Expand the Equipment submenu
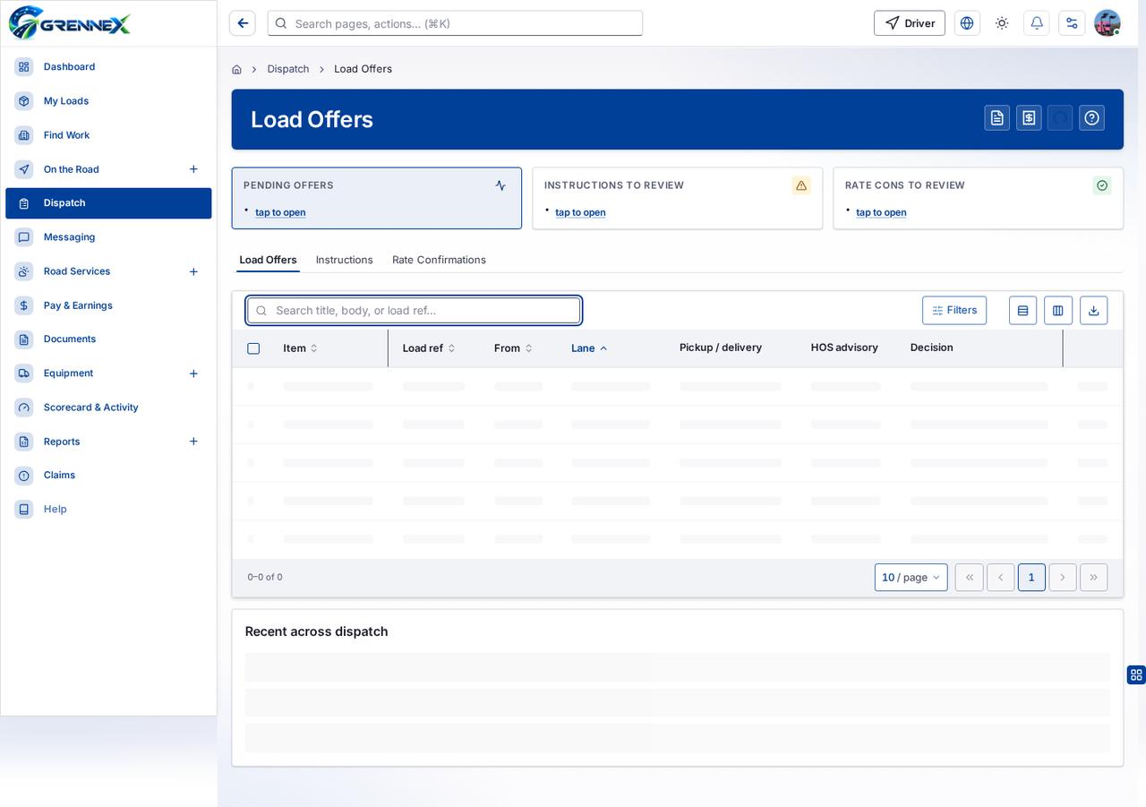 click(x=193, y=373)
